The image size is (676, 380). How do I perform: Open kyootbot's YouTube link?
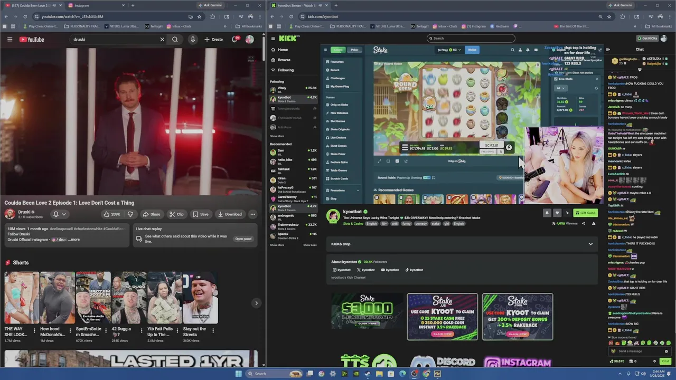click(x=390, y=270)
